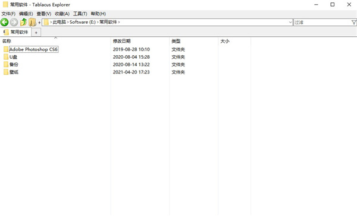This screenshot has width=357, height=216.
Task: Select the 常用软件 tab
Action: (x=15, y=32)
